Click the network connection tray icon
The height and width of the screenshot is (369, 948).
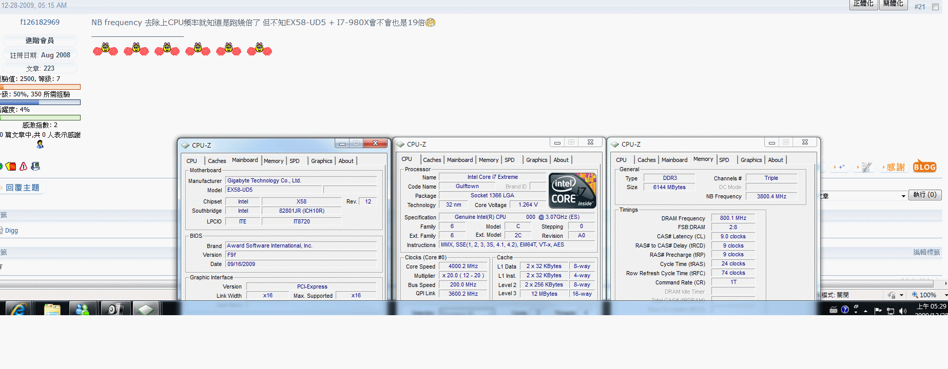pyautogui.click(x=891, y=311)
